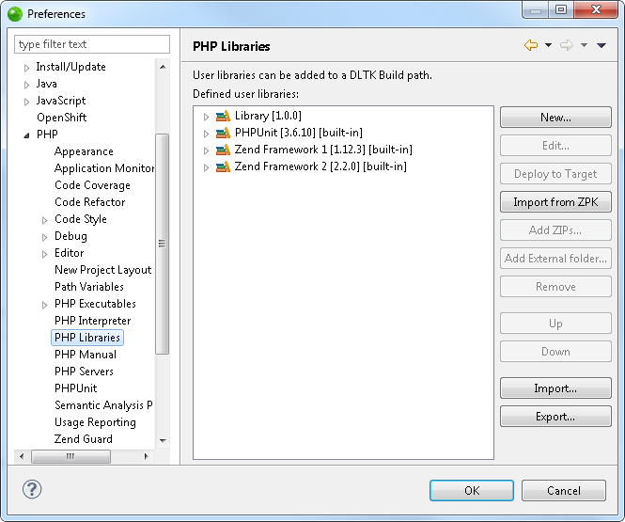Viewport: 625px width, 522px height.
Task: Click the help question mark icon
Action: pyautogui.click(x=32, y=489)
